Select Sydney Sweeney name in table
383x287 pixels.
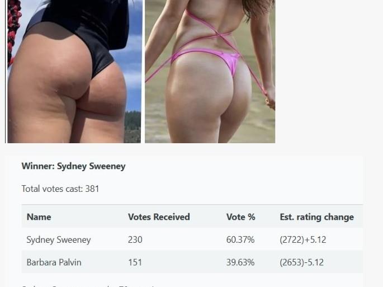59,239
